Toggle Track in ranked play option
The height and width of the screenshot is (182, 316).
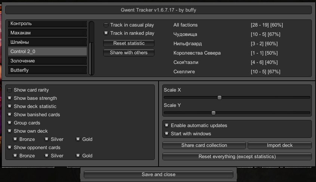106,33
